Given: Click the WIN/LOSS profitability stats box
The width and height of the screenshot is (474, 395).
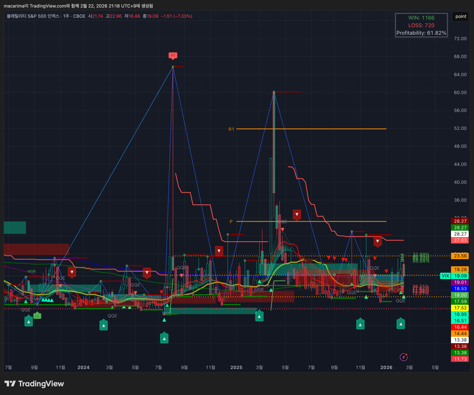Looking at the screenshot, I should point(421,25).
